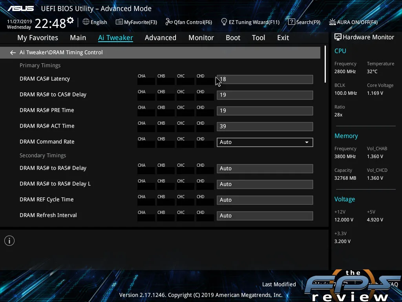Click DRAM RAS# PRE Time field
402x302 pixels.
coord(265,110)
